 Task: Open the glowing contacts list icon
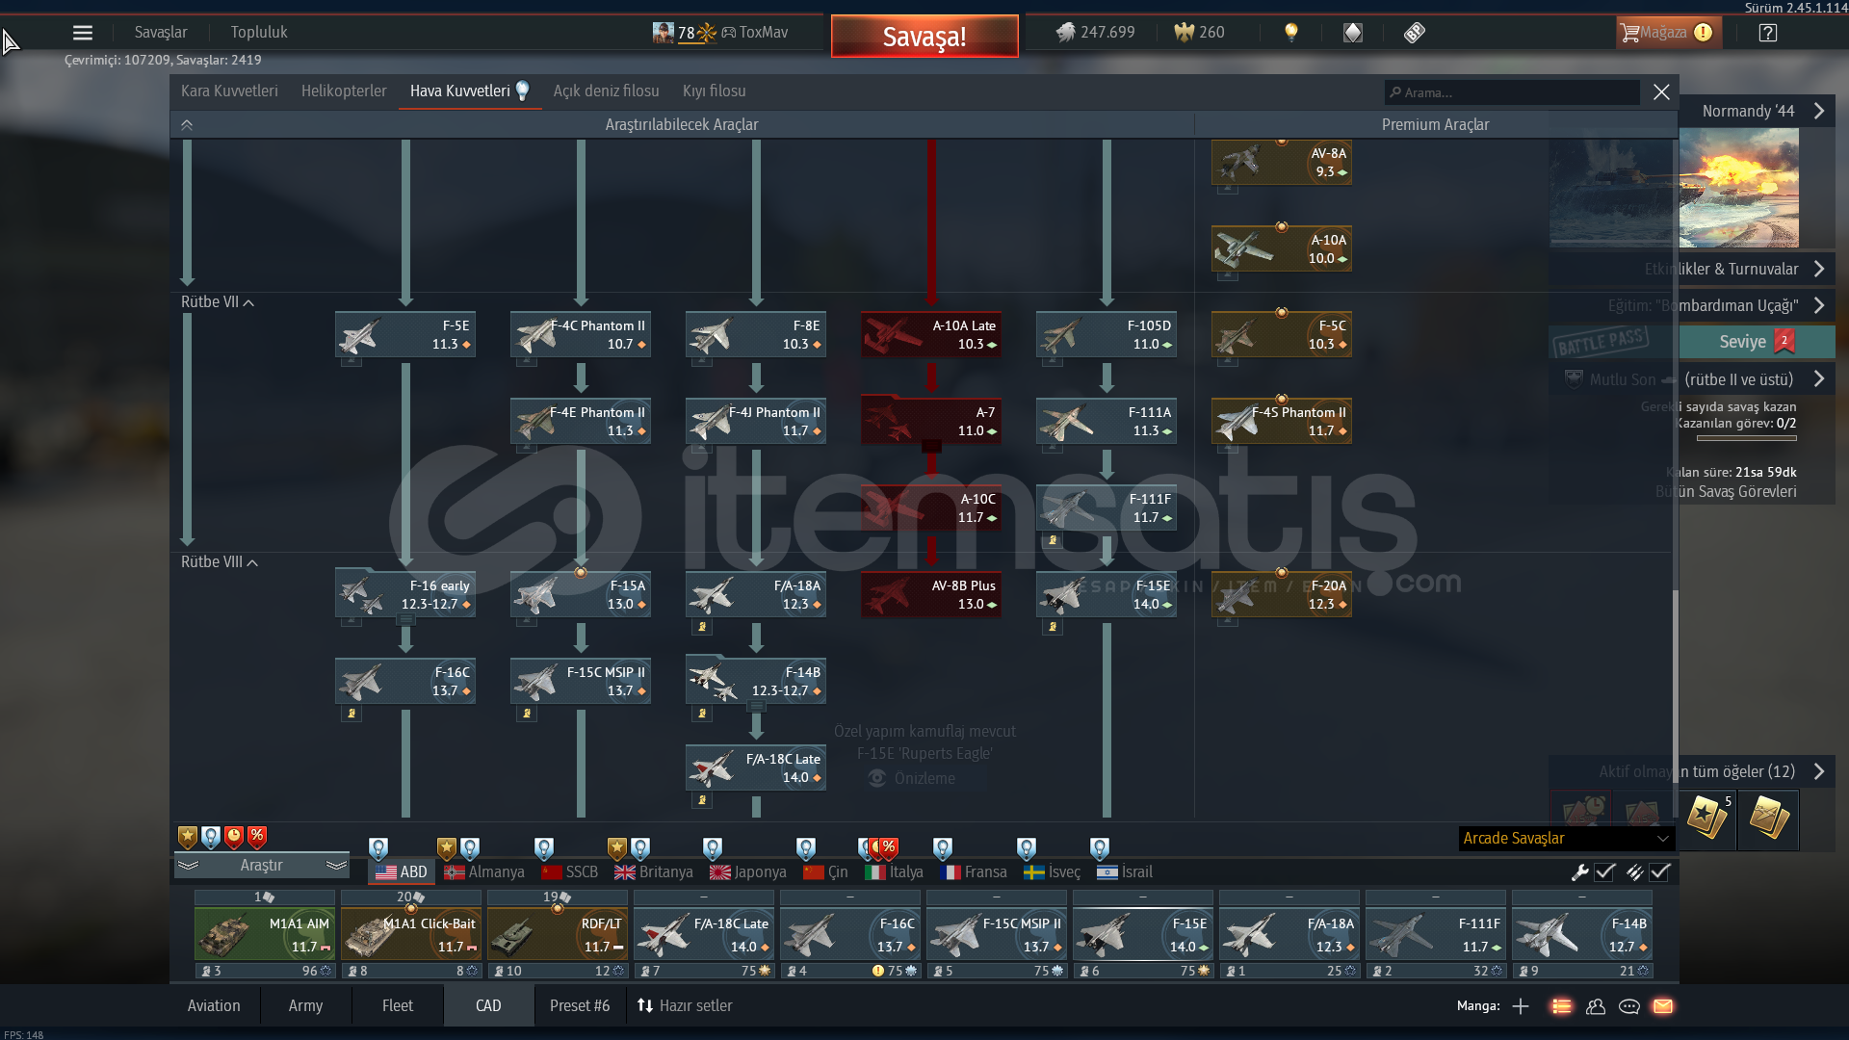pyautogui.click(x=1561, y=1006)
